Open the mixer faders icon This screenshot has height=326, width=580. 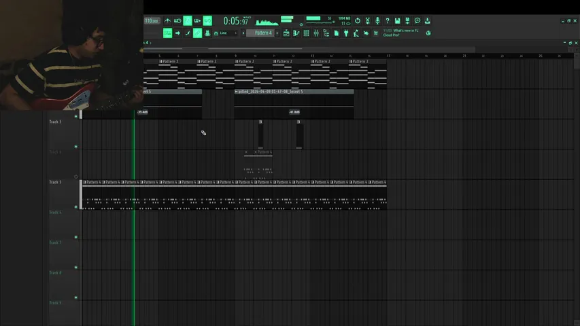click(316, 33)
